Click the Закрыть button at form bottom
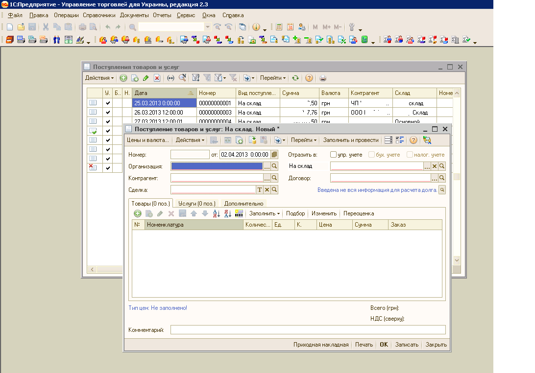This screenshot has height=373, width=535. [436, 344]
